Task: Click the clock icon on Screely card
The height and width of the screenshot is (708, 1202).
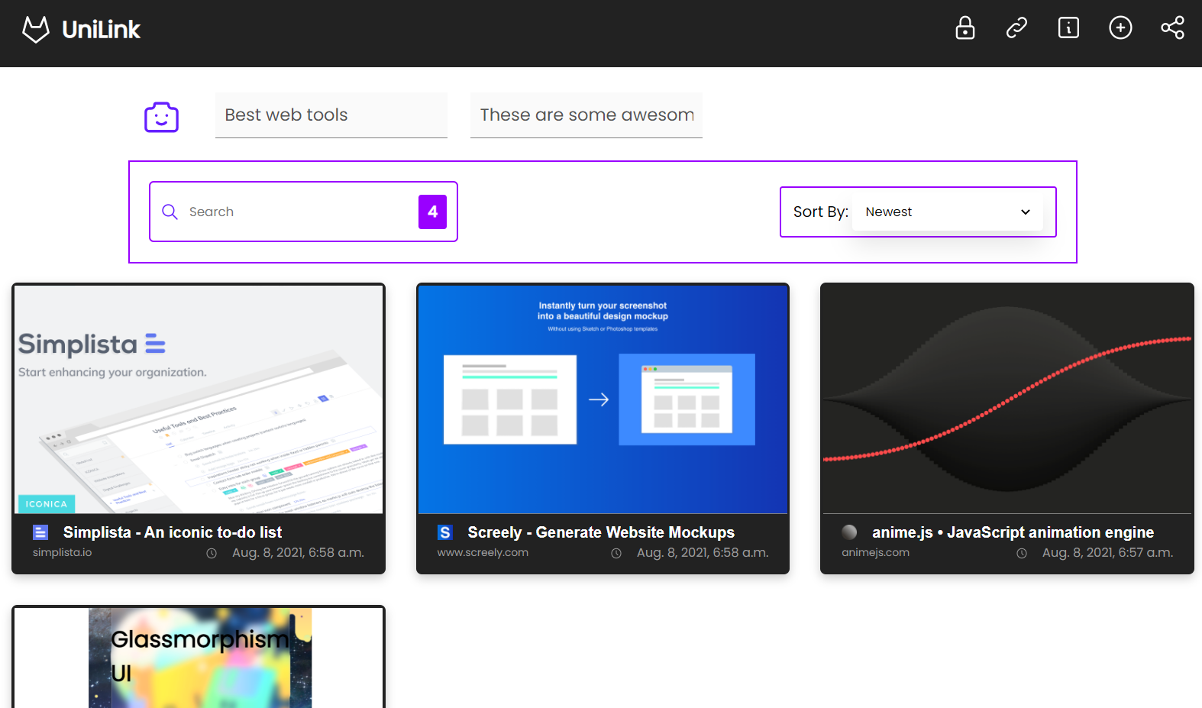Action: click(x=616, y=553)
